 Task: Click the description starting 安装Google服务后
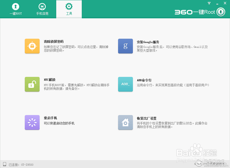point(172,49)
